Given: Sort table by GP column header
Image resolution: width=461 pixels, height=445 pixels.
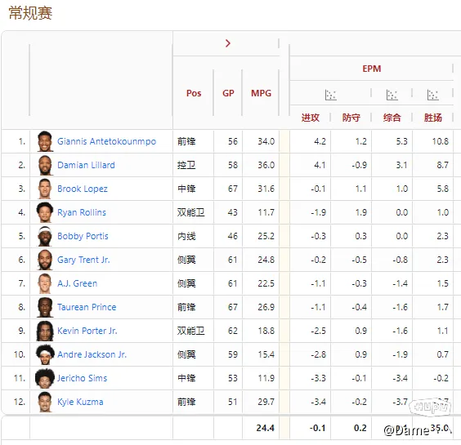Looking at the screenshot, I should click(x=228, y=93).
